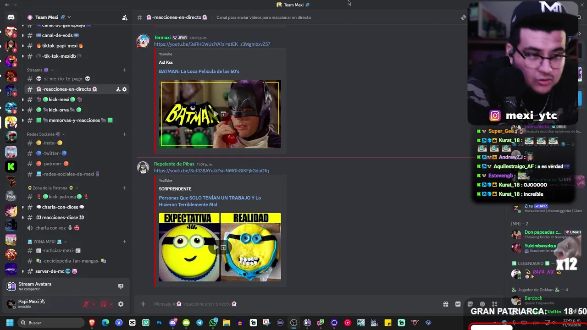The width and height of the screenshot is (587, 330).
Task: Focus the message input for reacciones-en-directo
Action: pos(293,304)
